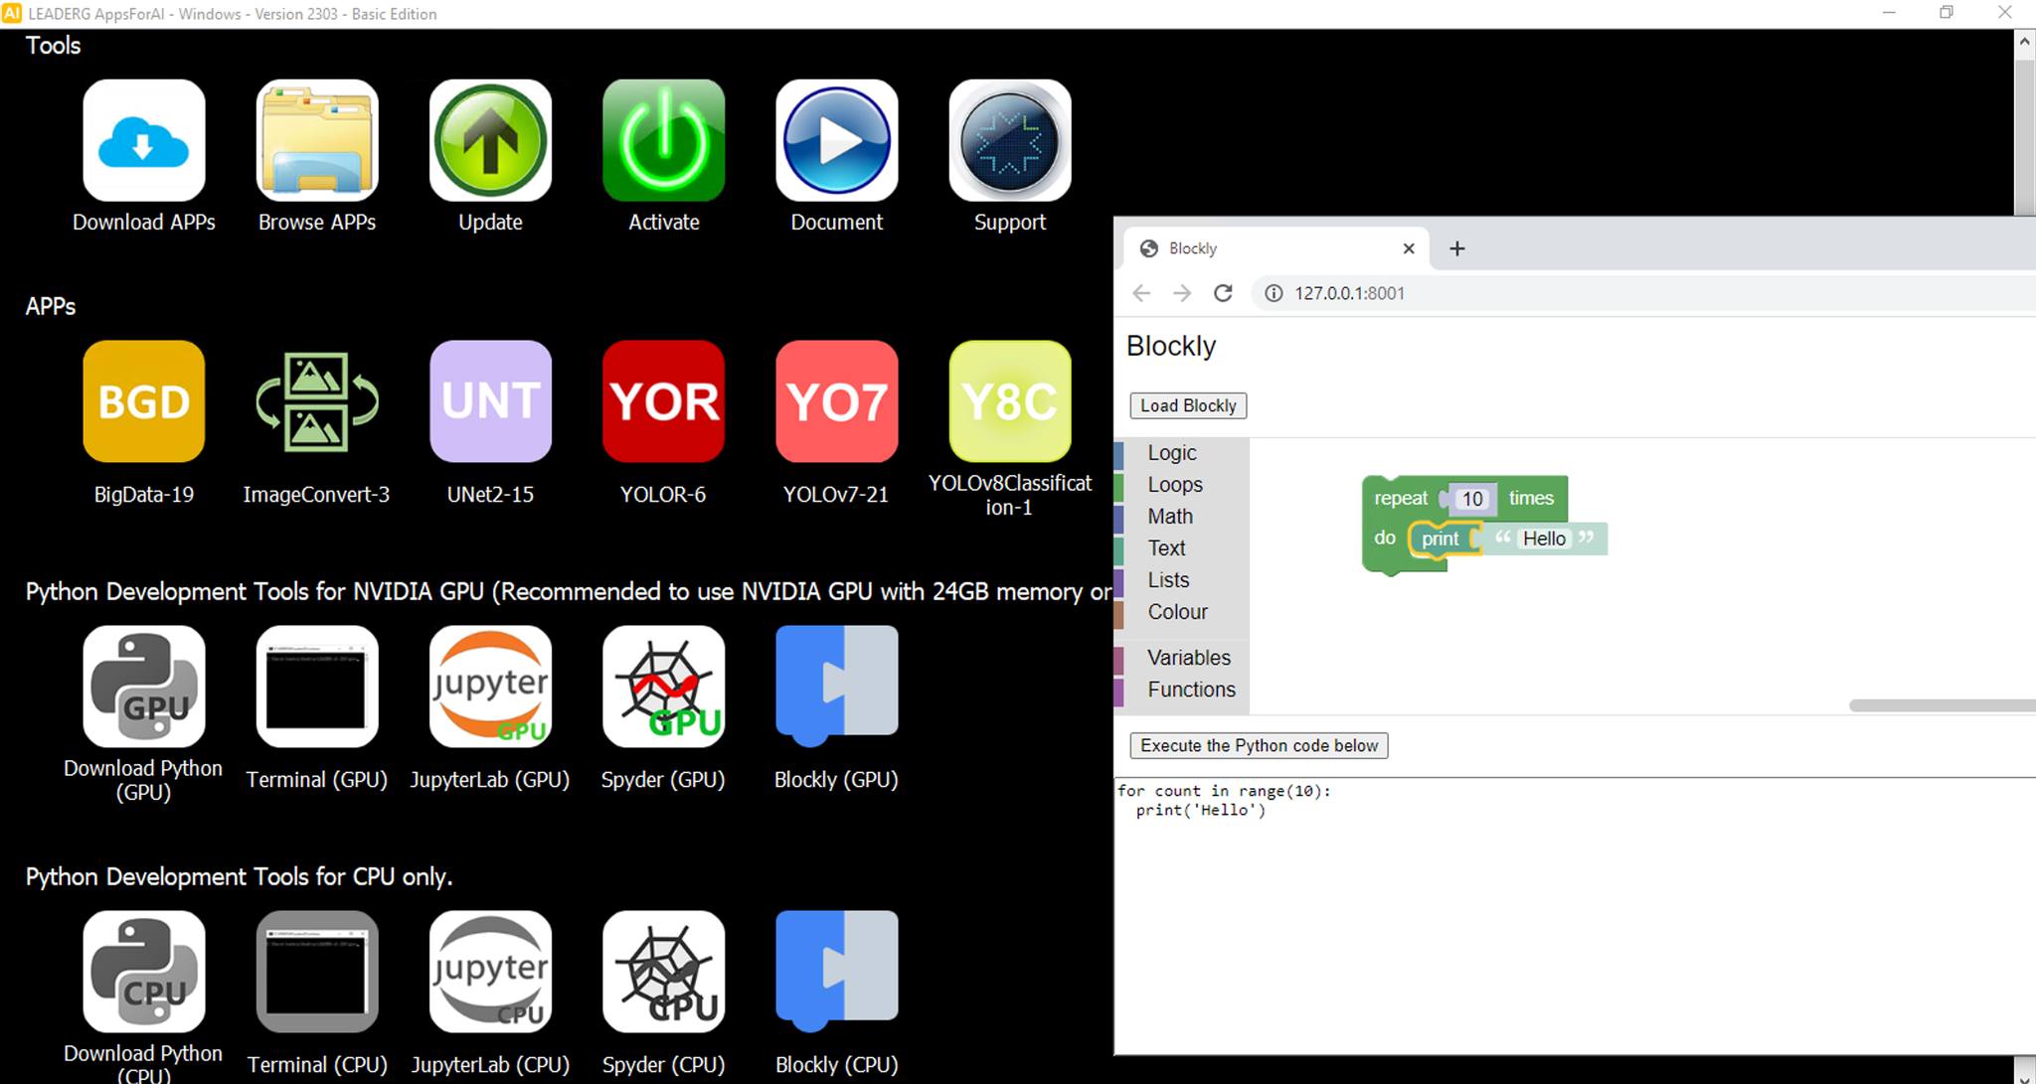Launch the Update tool

490,140
